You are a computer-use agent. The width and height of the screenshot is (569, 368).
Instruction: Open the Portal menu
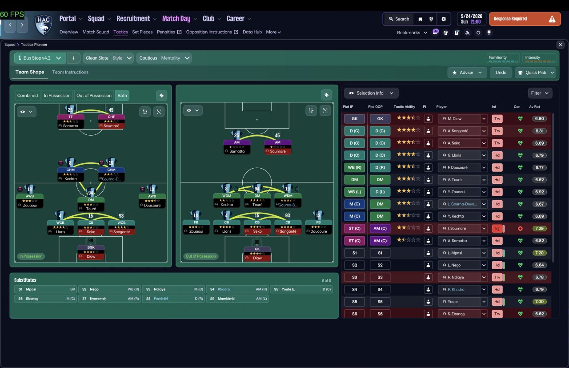point(71,19)
